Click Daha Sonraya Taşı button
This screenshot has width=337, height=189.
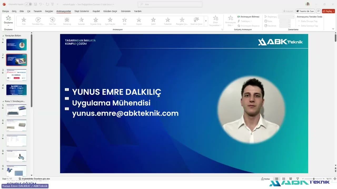(308, 26)
